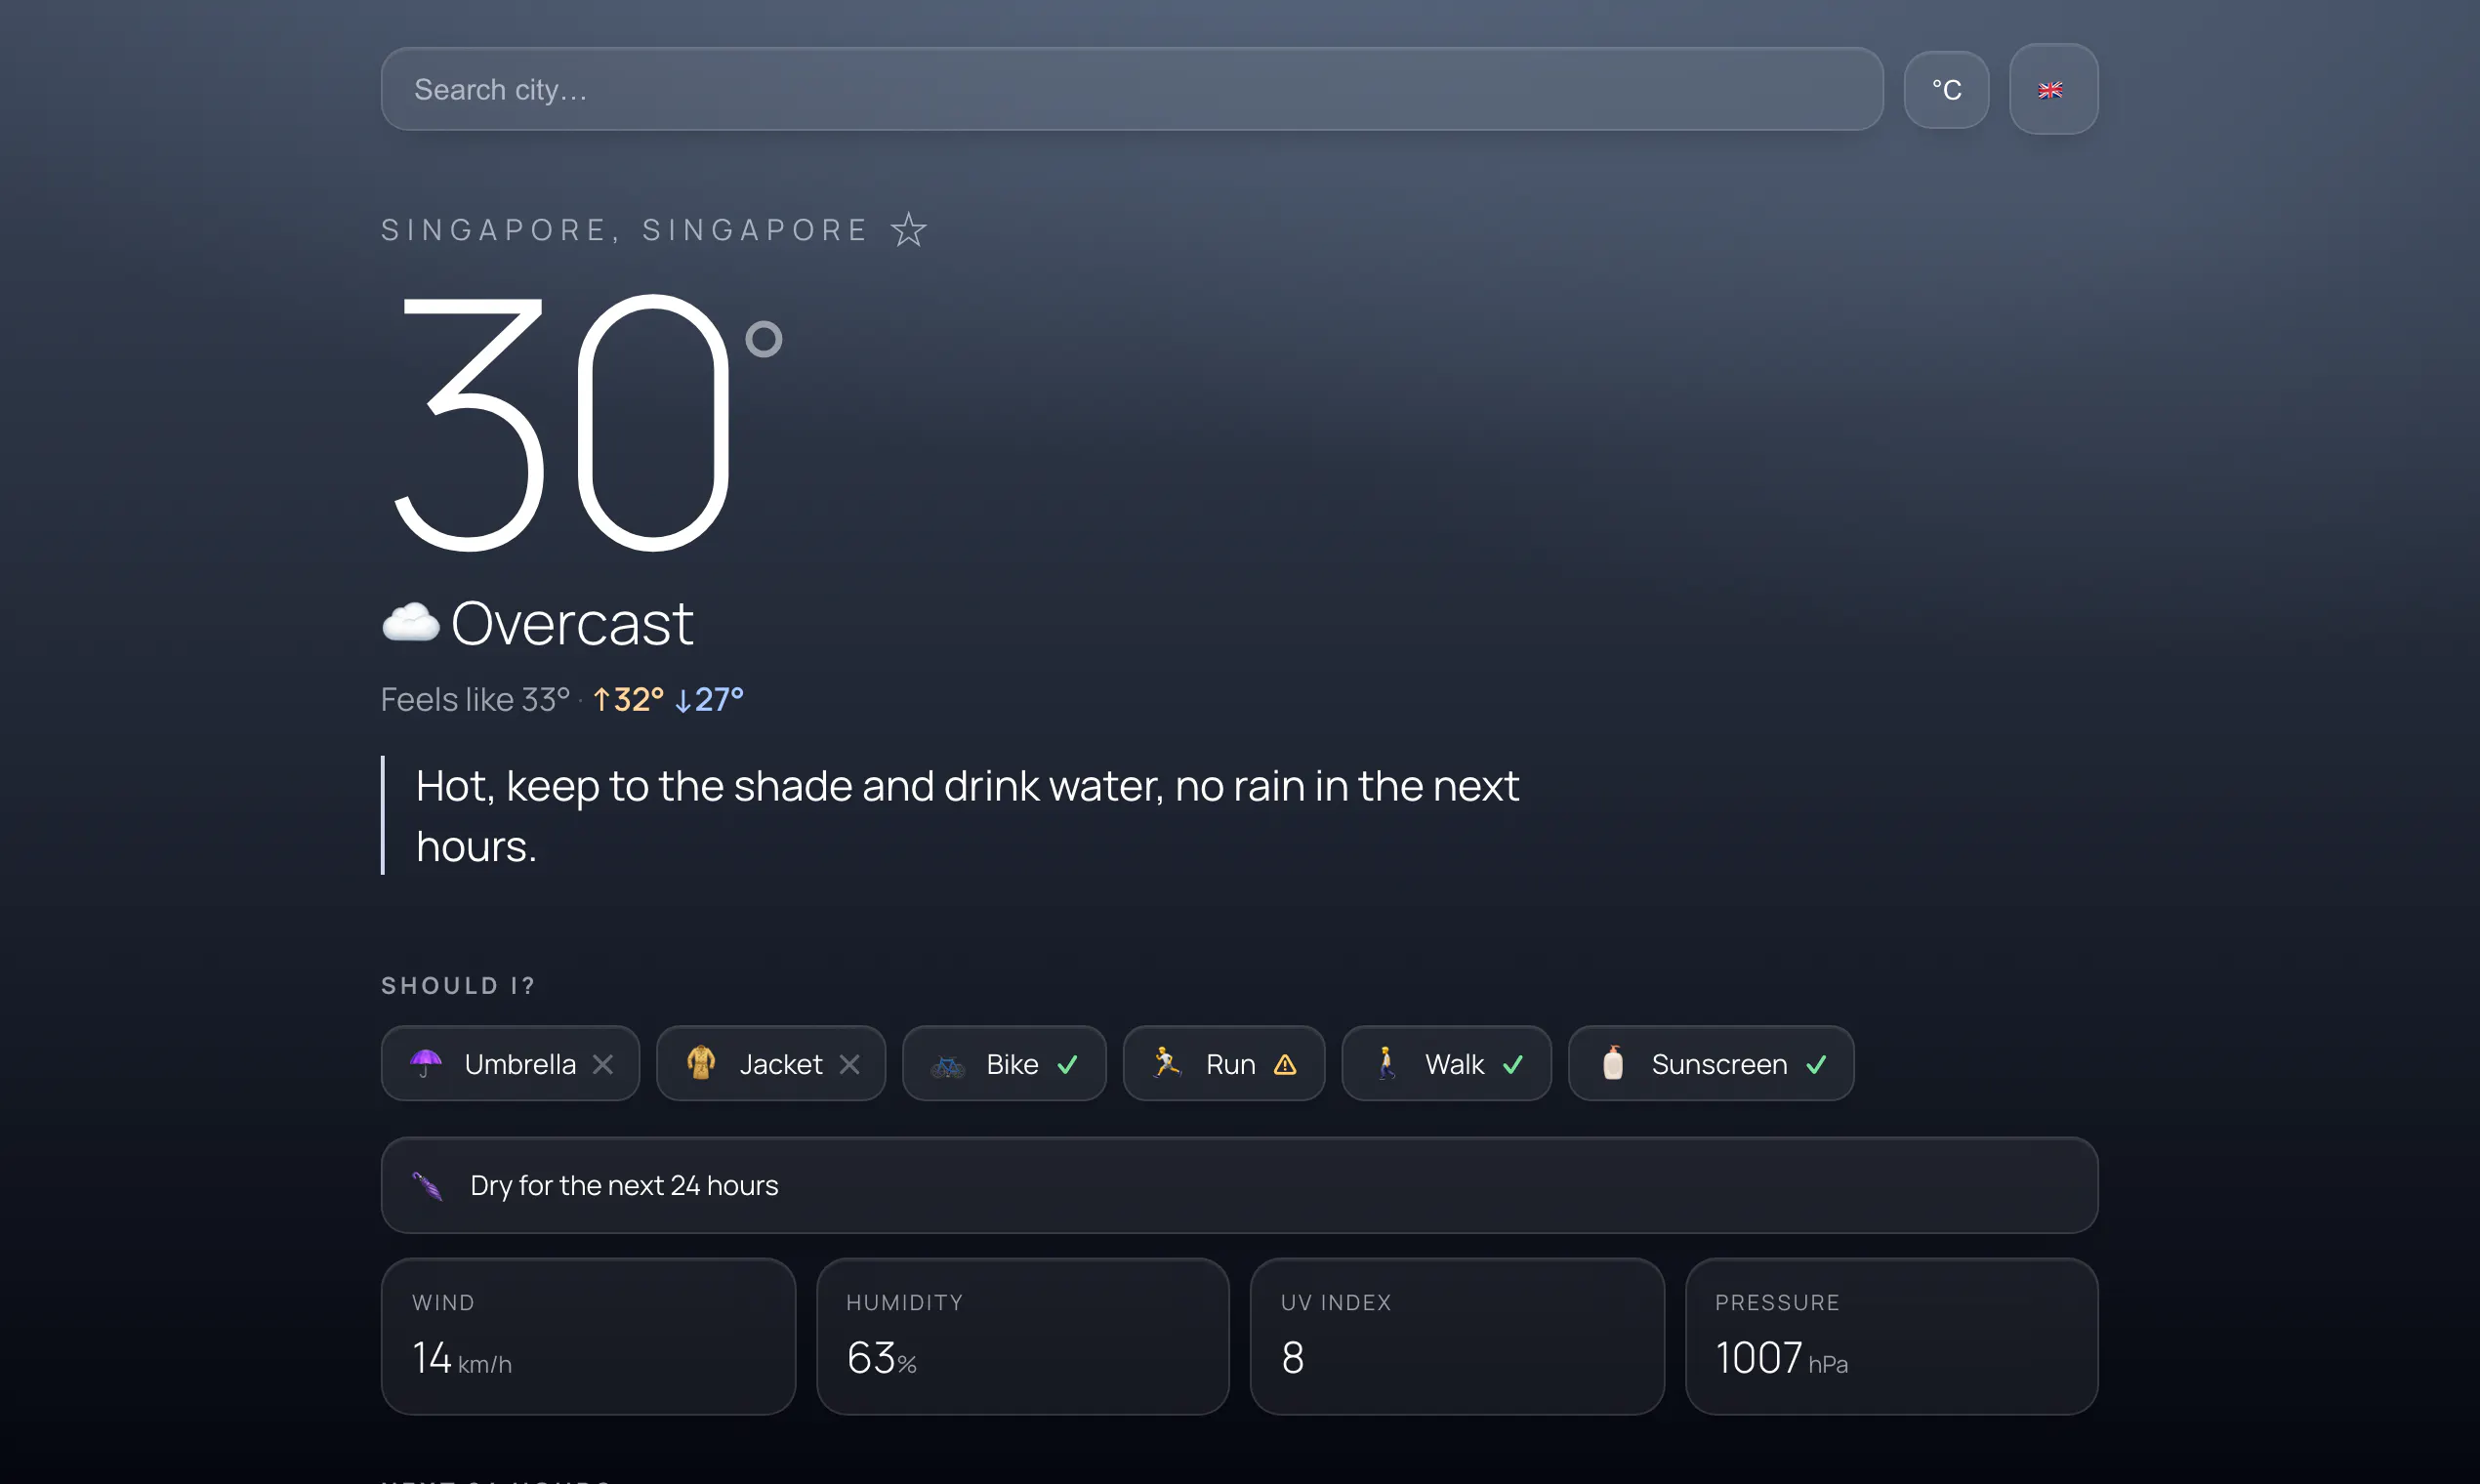Screen dimensions: 2480x1484
Task: Click the warning triangle next to Run
Action: point(1285,1065)
